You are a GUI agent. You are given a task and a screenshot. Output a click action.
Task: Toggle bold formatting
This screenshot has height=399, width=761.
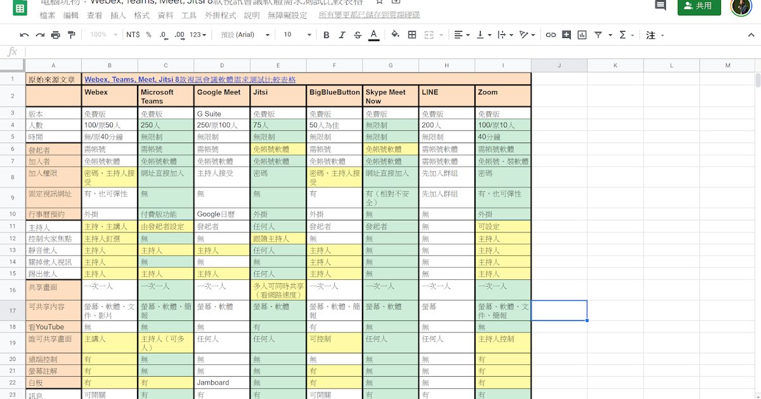click(x=326, y=35)
